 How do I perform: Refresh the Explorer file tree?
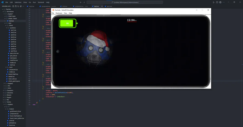coord(18,6)
